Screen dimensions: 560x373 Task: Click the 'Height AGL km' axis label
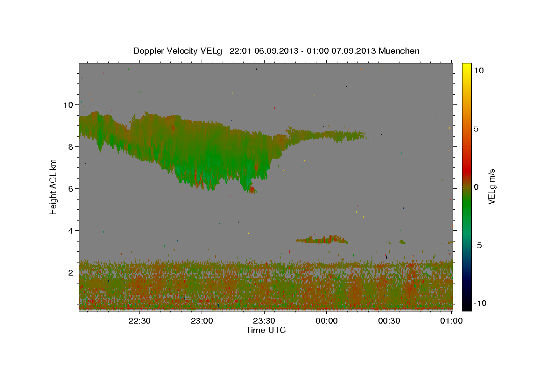[x=53, y=186]
